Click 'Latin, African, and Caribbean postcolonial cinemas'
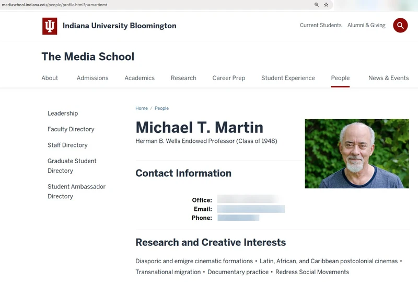The width and height of the screenshot is (418, 282). [329, 261]
